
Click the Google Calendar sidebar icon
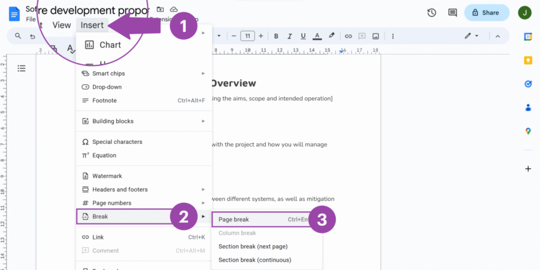point(528,36)
